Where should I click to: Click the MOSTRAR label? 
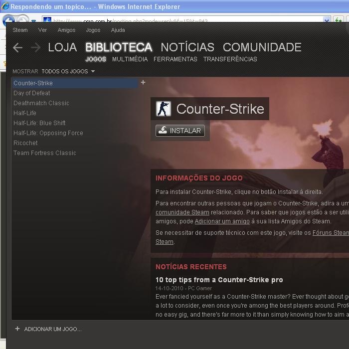pos(25,71)
